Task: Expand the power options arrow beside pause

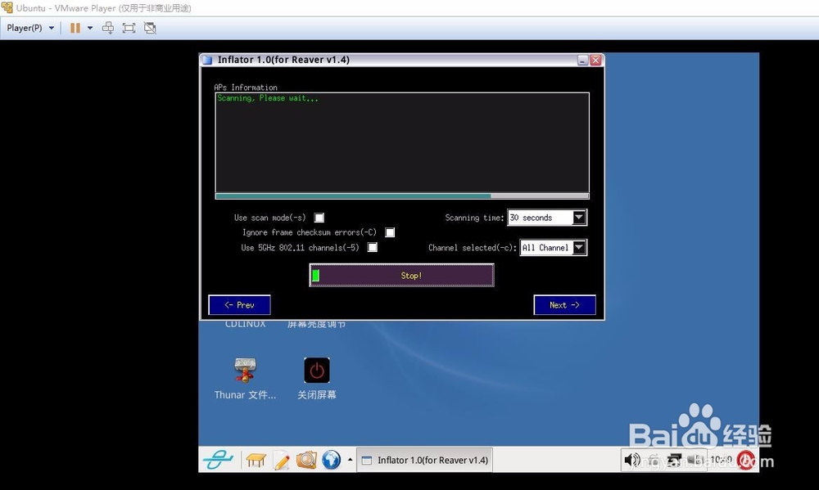Action: point(90,28)
